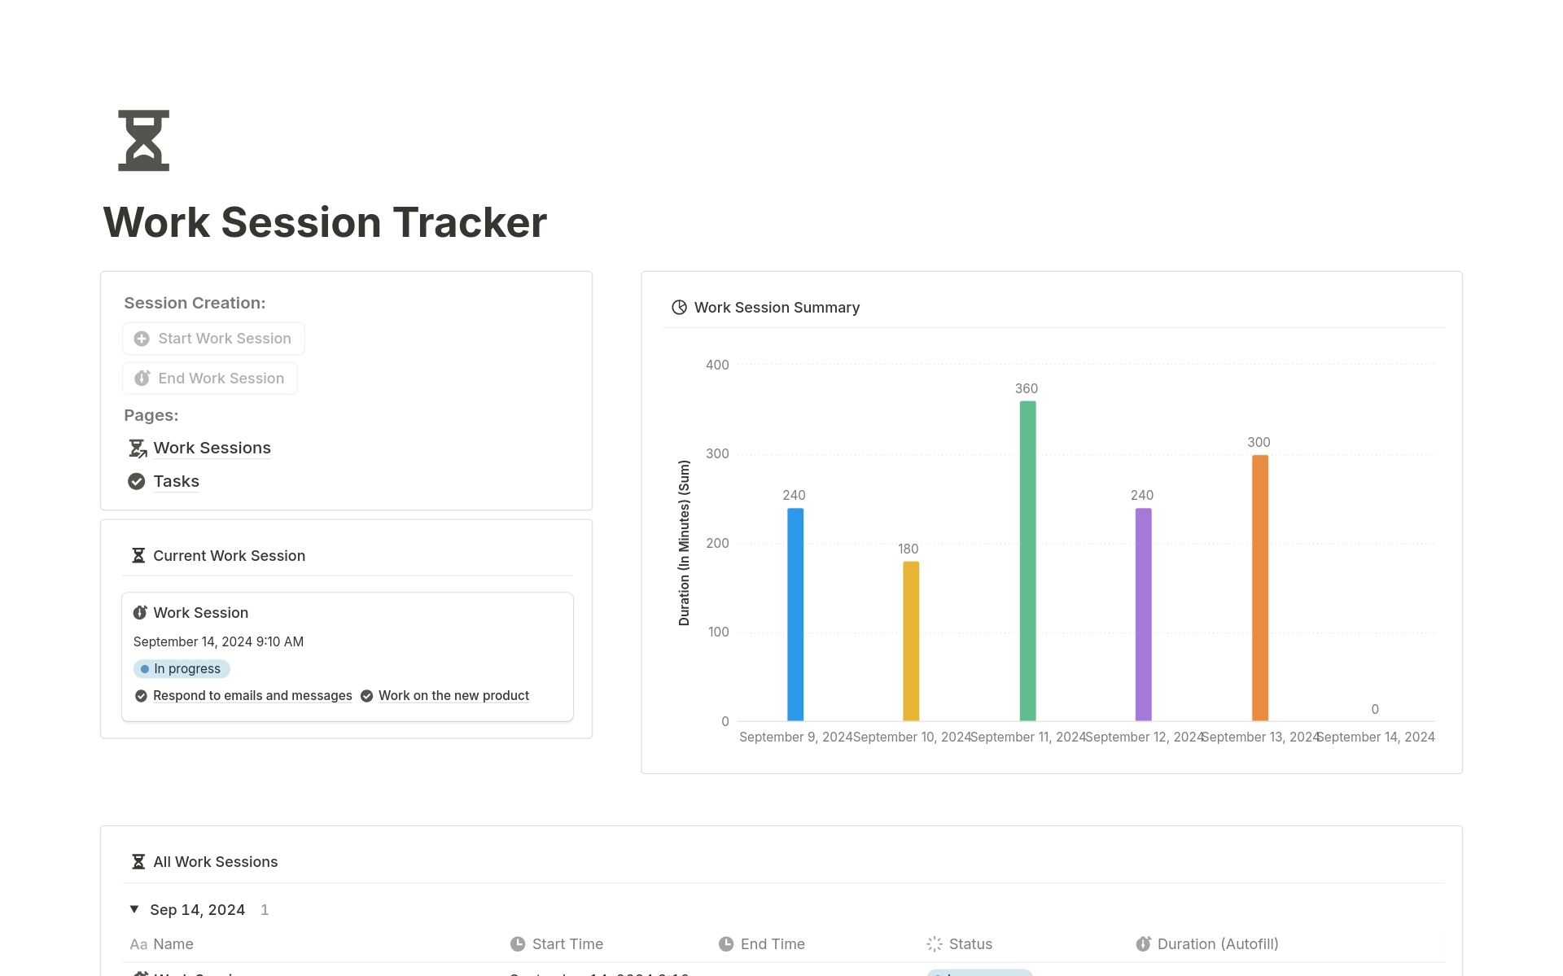
Task: Click the checkmark icon beside Respond to emails task
Action: pyautogui.click(x=141, y=695)
